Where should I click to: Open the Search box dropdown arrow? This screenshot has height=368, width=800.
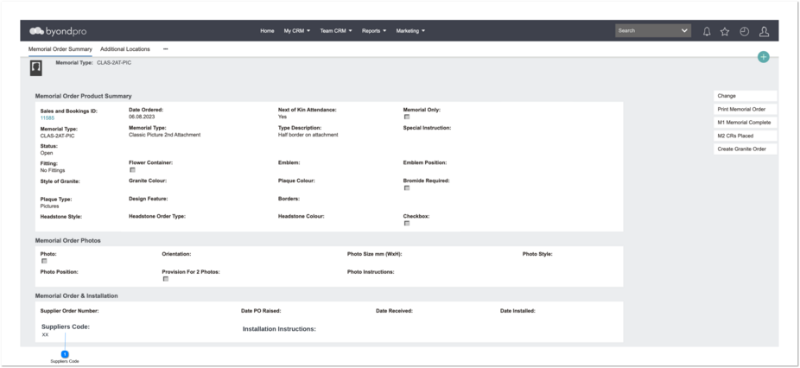click(684, 30)
